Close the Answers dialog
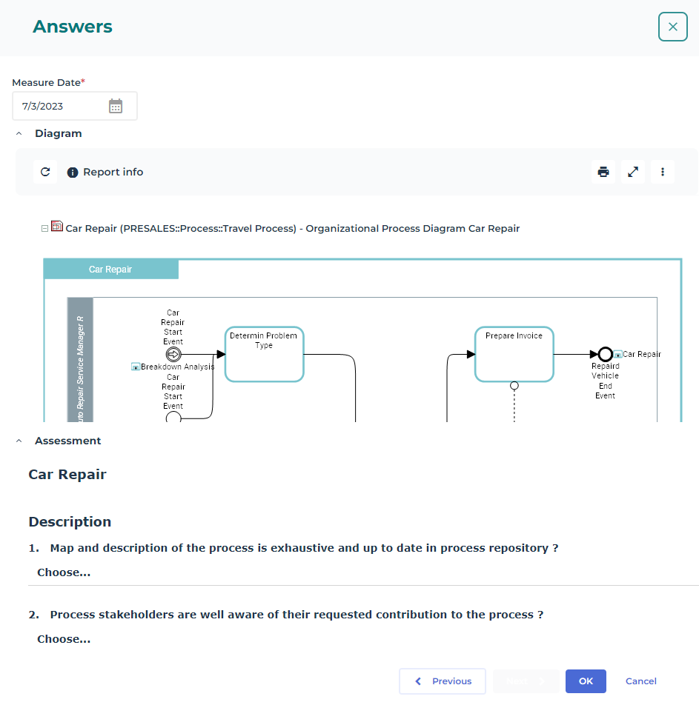The height and width of the screenshot is (705, 699). tap(672, 27)
